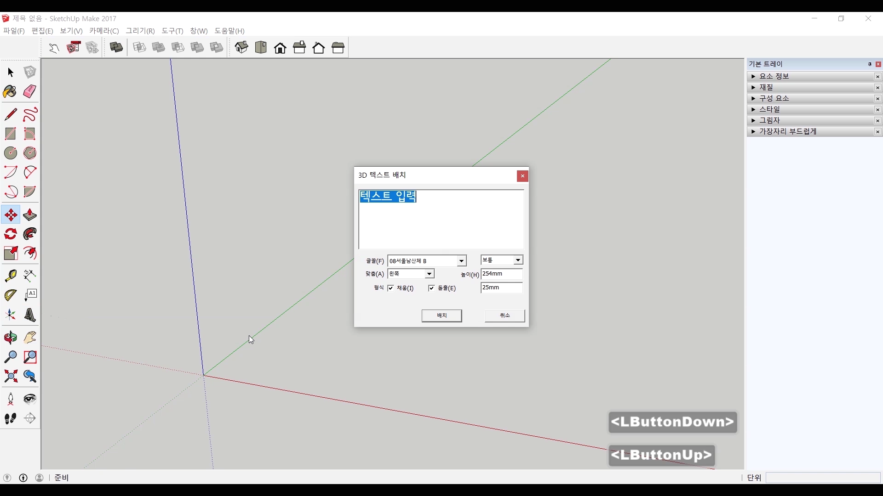Expand the 재질 materials panel
The width and height of the screenshot is (883, 496).
(766, 87)
